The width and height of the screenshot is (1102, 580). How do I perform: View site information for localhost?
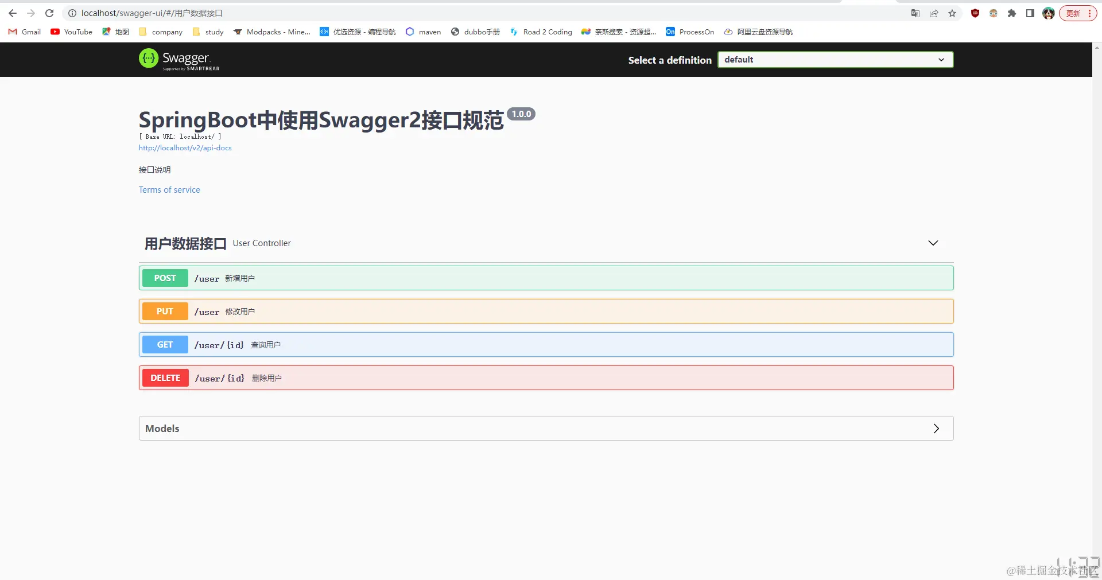pyautogui.click(x=72, y=13)
